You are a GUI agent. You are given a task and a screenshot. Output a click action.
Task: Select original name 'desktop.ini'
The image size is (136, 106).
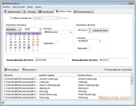[x=45, y=88]
